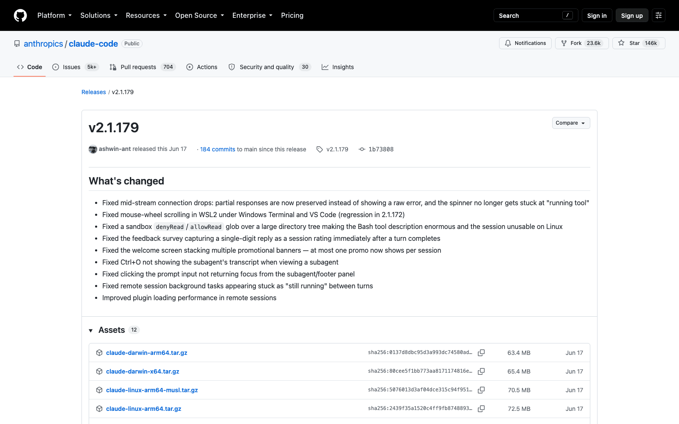
Task: Open the Pull requests tab
Action: coord(142,67)
